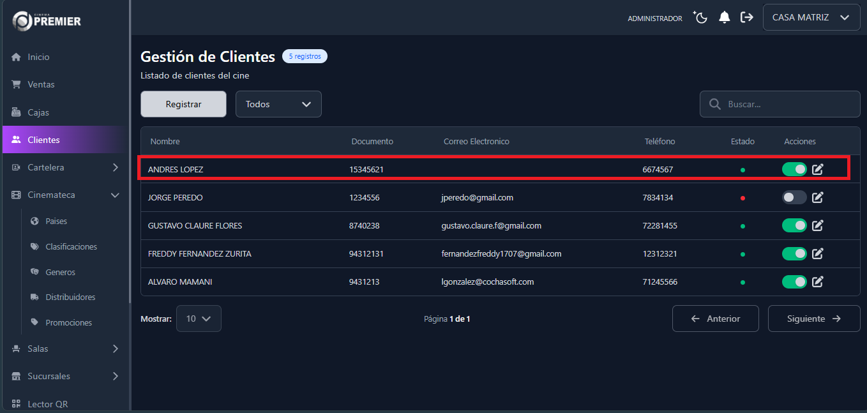
Task: Disable the ANDRES LOPEZ status switch
Action: 794,169
